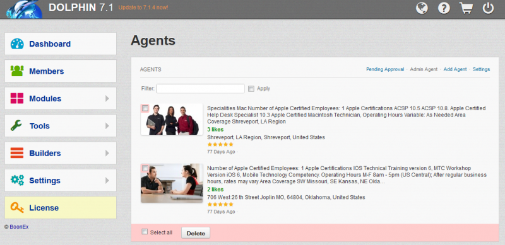Image resolution: width=505 pixels, height=245 pixels.
Task: Switch to Add Agent tab
Action: tap(455, 69)
